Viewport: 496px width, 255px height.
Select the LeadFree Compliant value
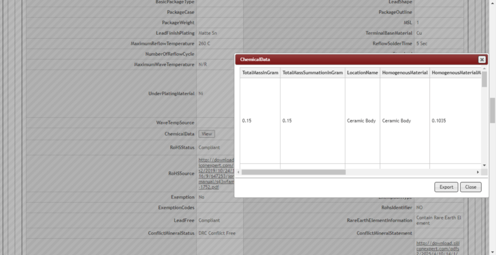pos(209,221)
